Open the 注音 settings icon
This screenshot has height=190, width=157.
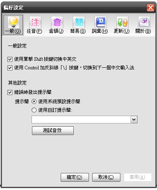tap(35, 22)
